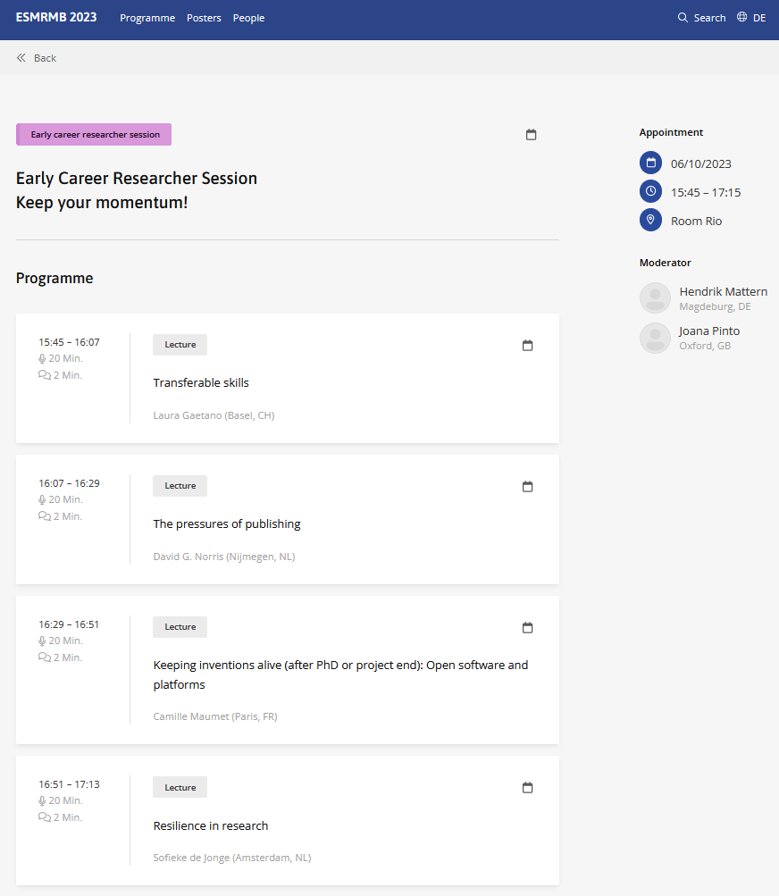Image resolution: width=779 pixels, height=896 pixels.
Task: Click the Room Rio location text
Action: (696, 222)
